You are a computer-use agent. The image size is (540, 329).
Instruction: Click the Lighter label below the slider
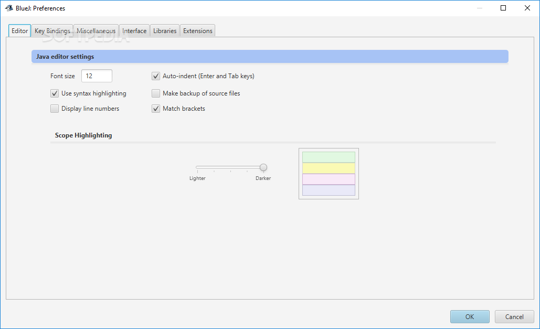[x=197, y=178]
